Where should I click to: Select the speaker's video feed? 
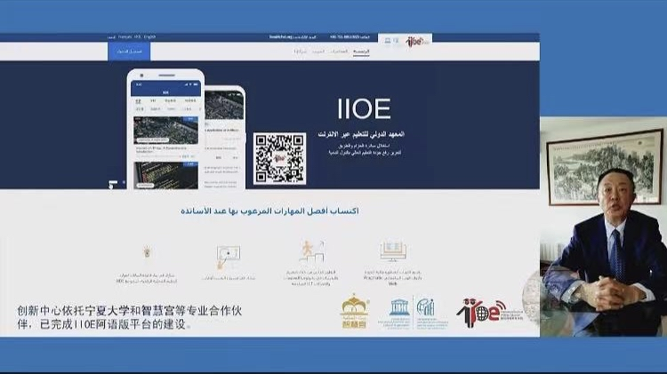pyautogui.click(x=603, y=227)
